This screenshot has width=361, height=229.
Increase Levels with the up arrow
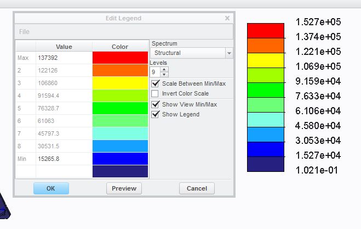(x=164, y=70)
